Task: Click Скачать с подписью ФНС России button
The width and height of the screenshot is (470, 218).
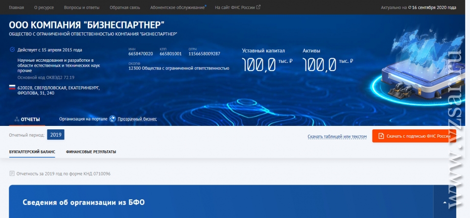Action: coord(414,136)
